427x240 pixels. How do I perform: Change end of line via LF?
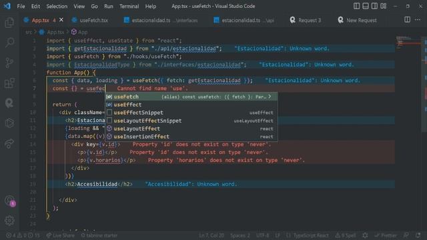click(x=278, y=235)
